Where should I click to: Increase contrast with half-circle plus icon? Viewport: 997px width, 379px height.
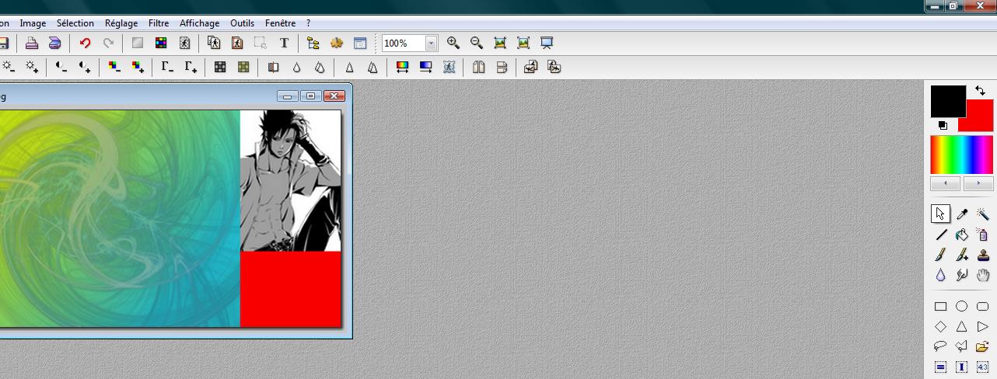point(85,67)
